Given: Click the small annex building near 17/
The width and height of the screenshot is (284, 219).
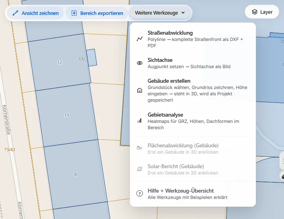Looking at the screenshot, I should coord(92,58).
